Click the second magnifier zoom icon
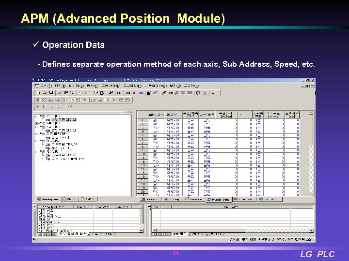The width and height of the screenshot is (349, 261). click(x=57, y=107)
